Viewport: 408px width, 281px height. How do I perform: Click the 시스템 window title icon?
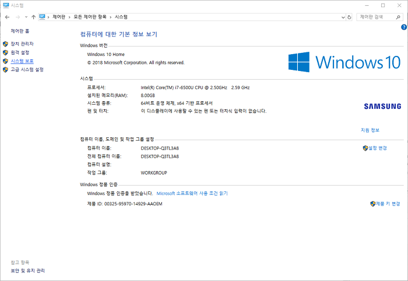pos(6,5)
